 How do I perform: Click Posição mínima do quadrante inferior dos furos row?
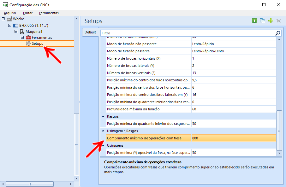191,102
